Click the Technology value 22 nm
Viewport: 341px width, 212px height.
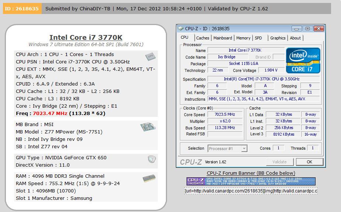point(218,70)
